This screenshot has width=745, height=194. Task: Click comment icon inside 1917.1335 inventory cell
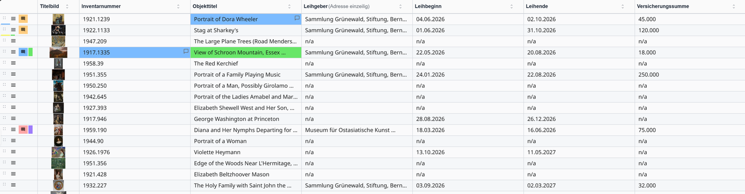tap(186, 52)
